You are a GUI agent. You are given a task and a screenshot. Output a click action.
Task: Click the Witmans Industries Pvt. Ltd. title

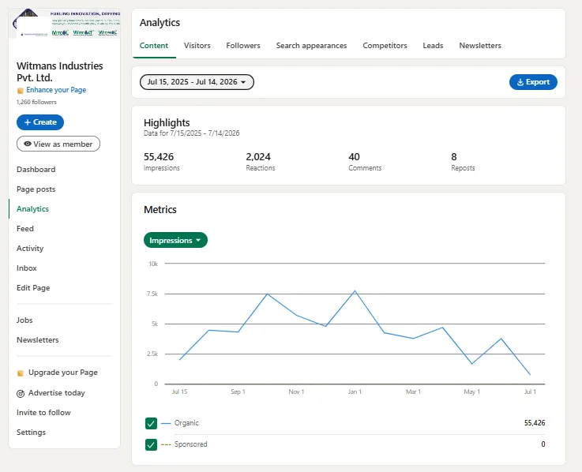(x=60, y=72)
